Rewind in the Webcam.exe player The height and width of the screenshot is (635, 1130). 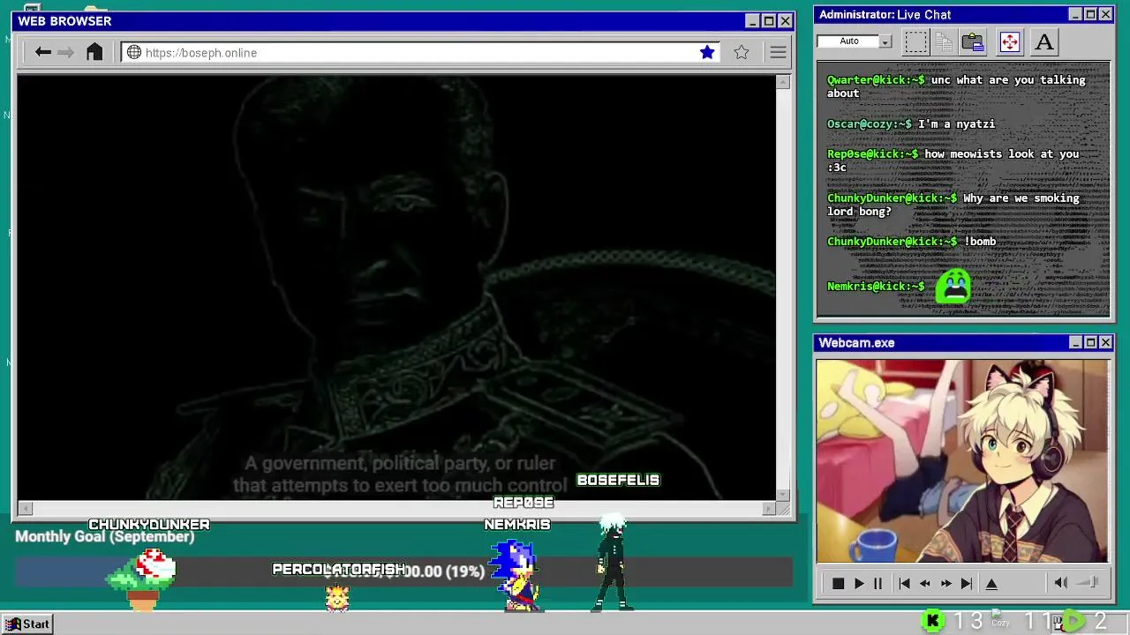click(925, 583)
